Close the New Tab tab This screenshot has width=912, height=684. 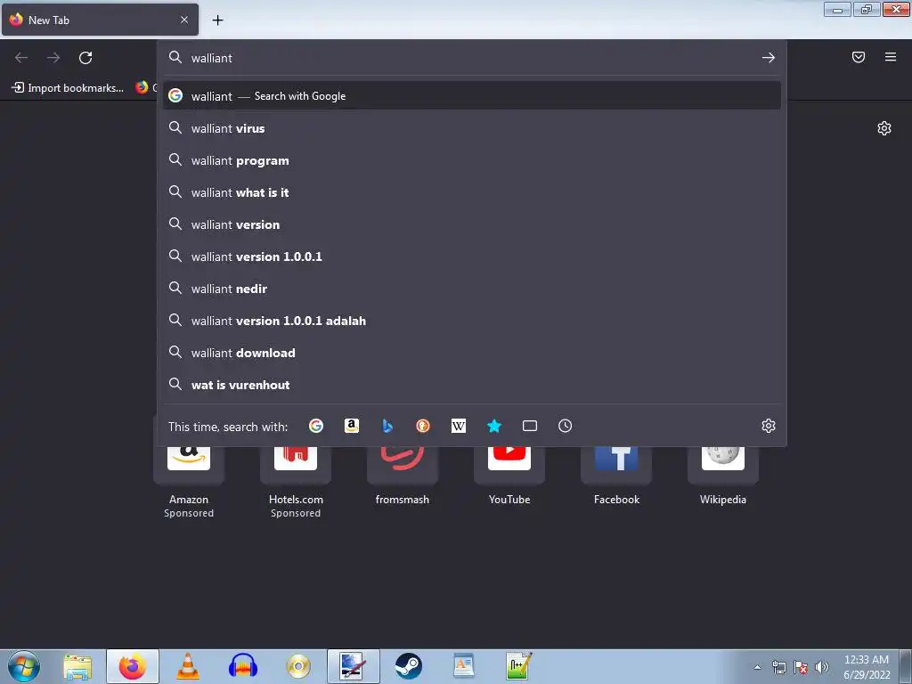(184, 20)
